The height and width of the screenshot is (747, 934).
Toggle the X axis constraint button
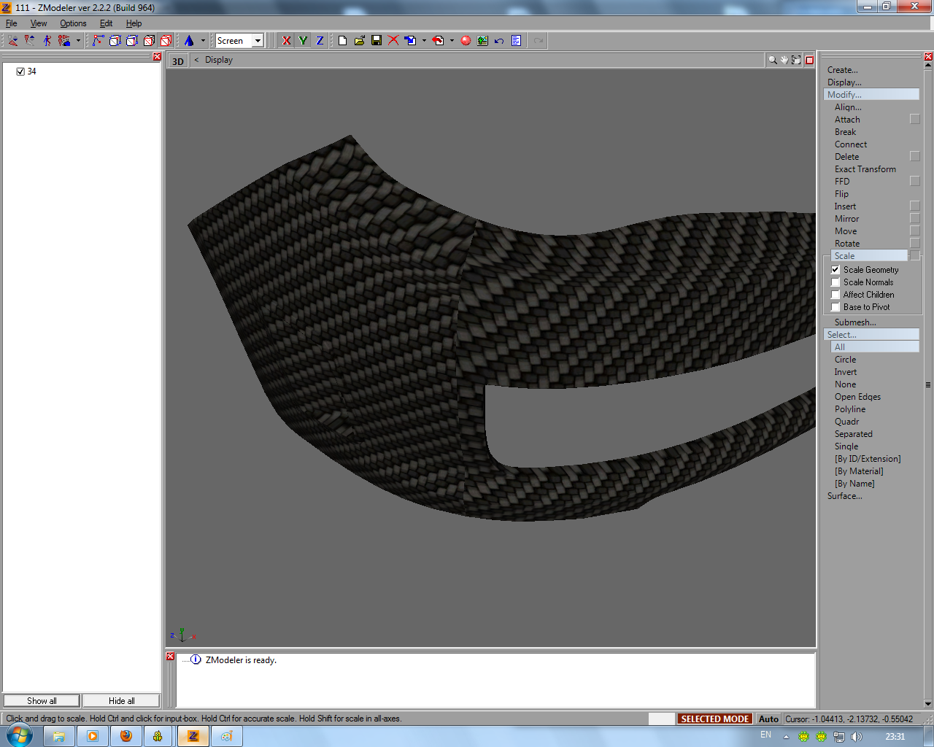click(286, 41)
